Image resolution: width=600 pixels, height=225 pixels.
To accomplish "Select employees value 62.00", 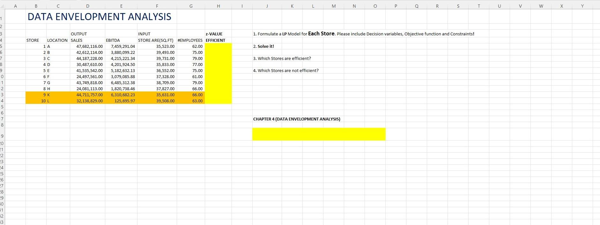I will tap(197, 46).
